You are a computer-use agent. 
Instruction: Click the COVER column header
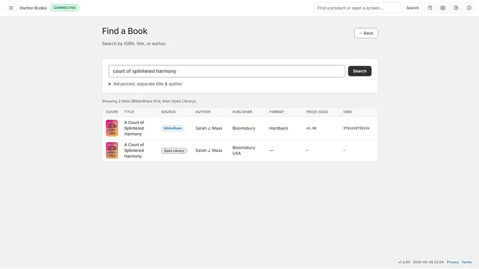[x=112, y=112]
